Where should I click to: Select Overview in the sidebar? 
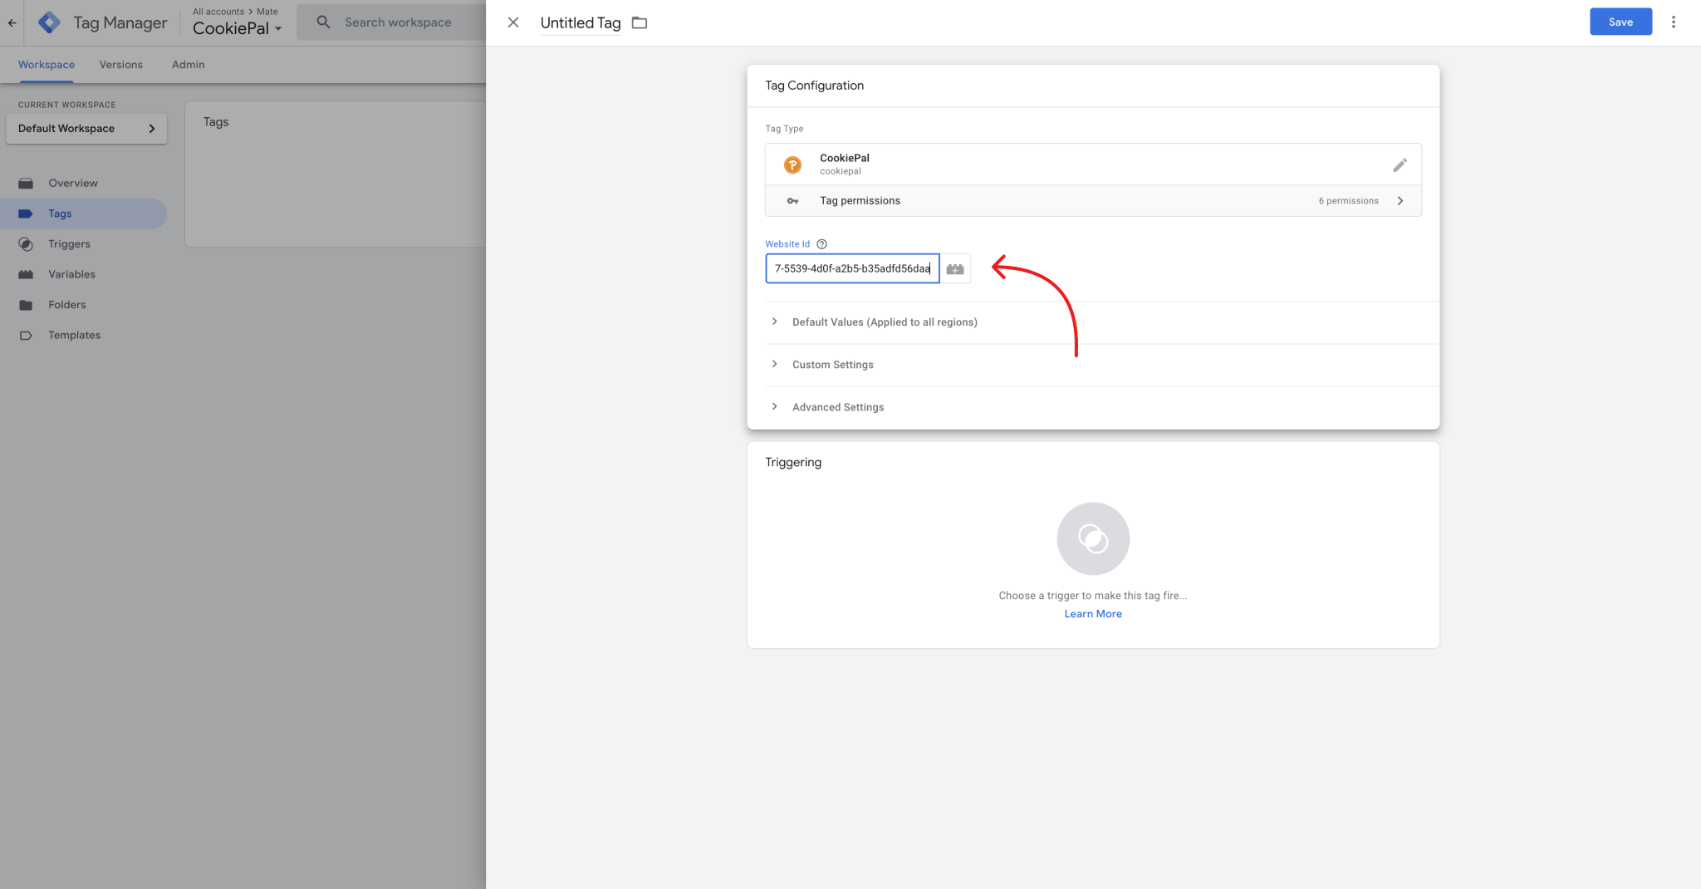(74, 183)
